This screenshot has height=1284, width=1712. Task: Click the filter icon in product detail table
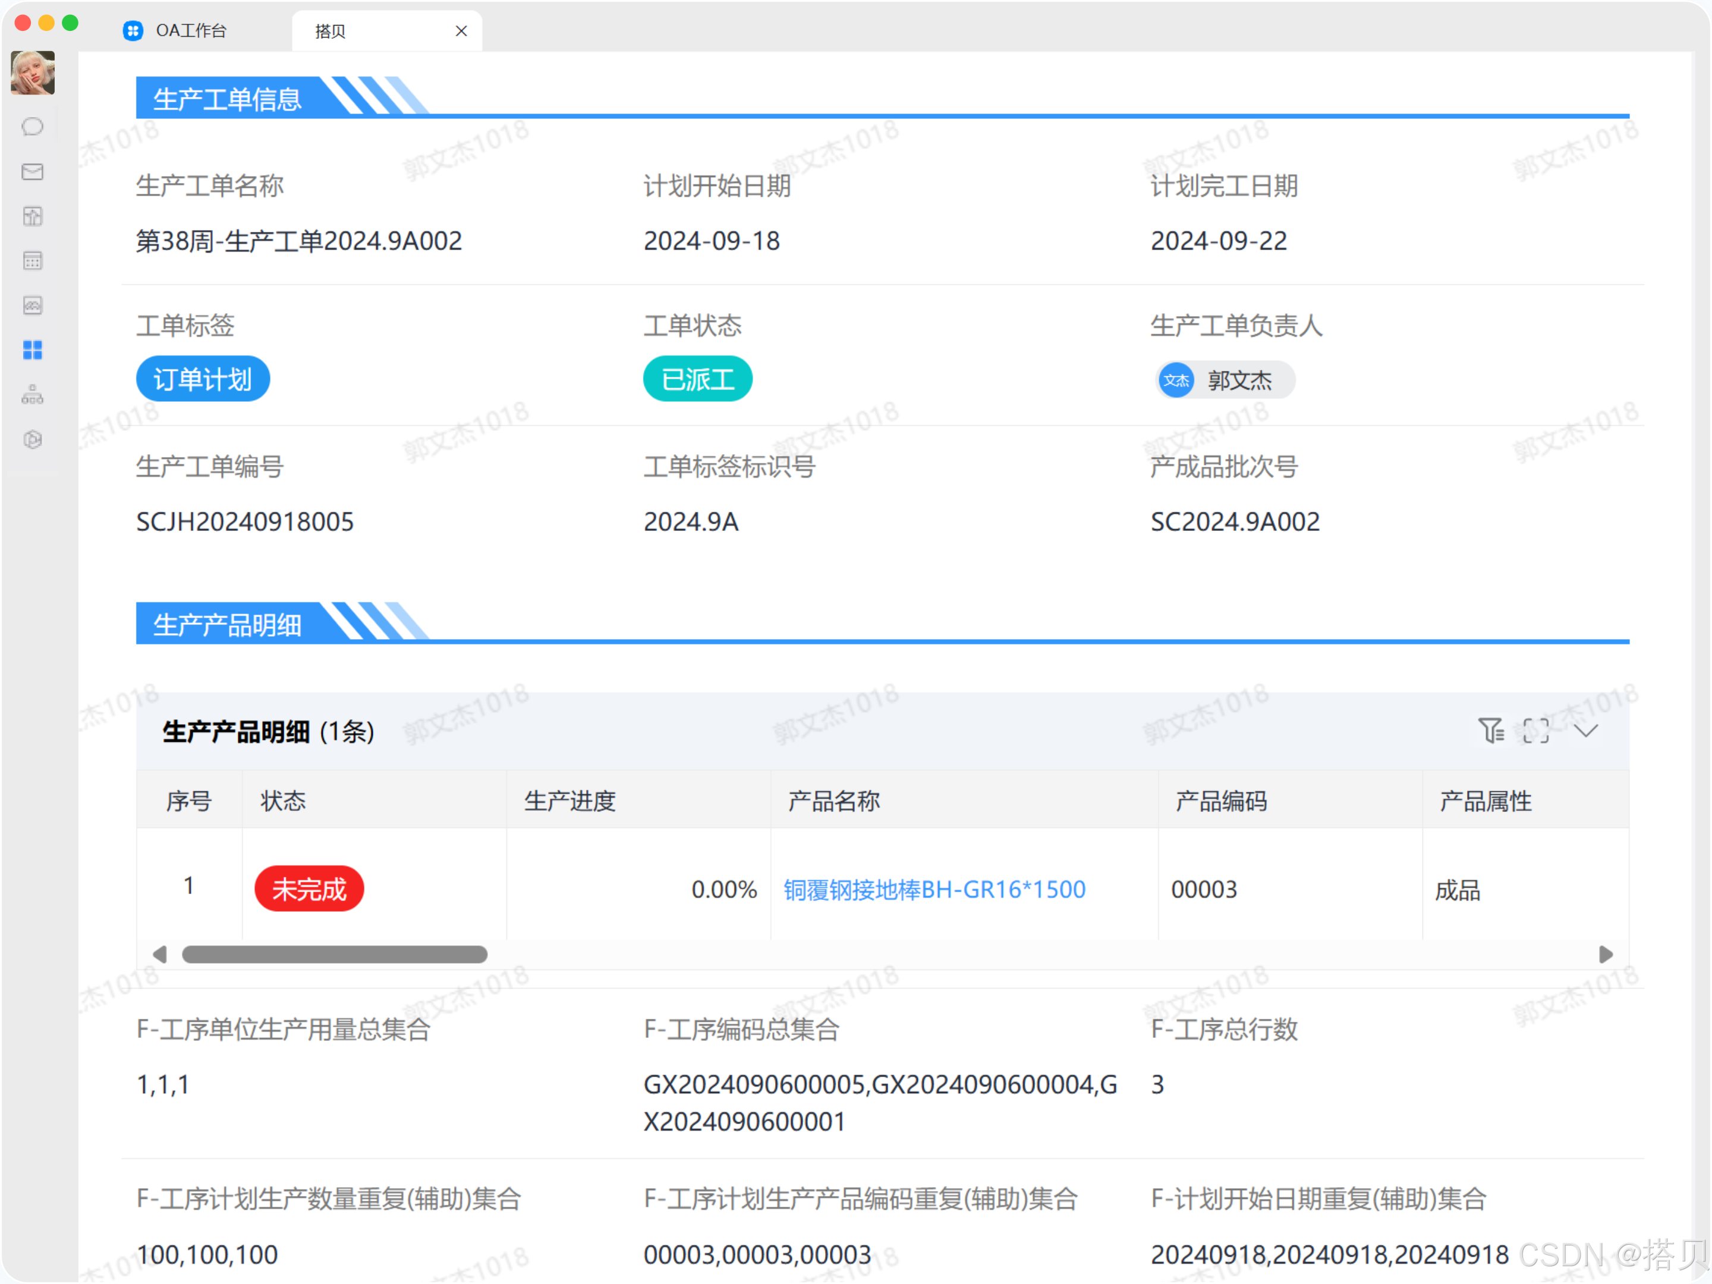tap(1490, 730)
